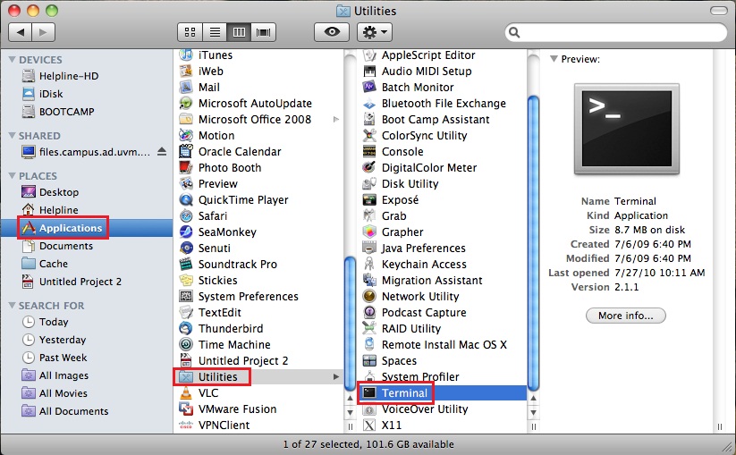Click the Terminal app icon in the list
Image resolution: width=736 pixels, height=455 pixels.
369,393
